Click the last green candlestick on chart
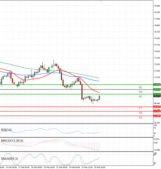 (x=99, y=98)
